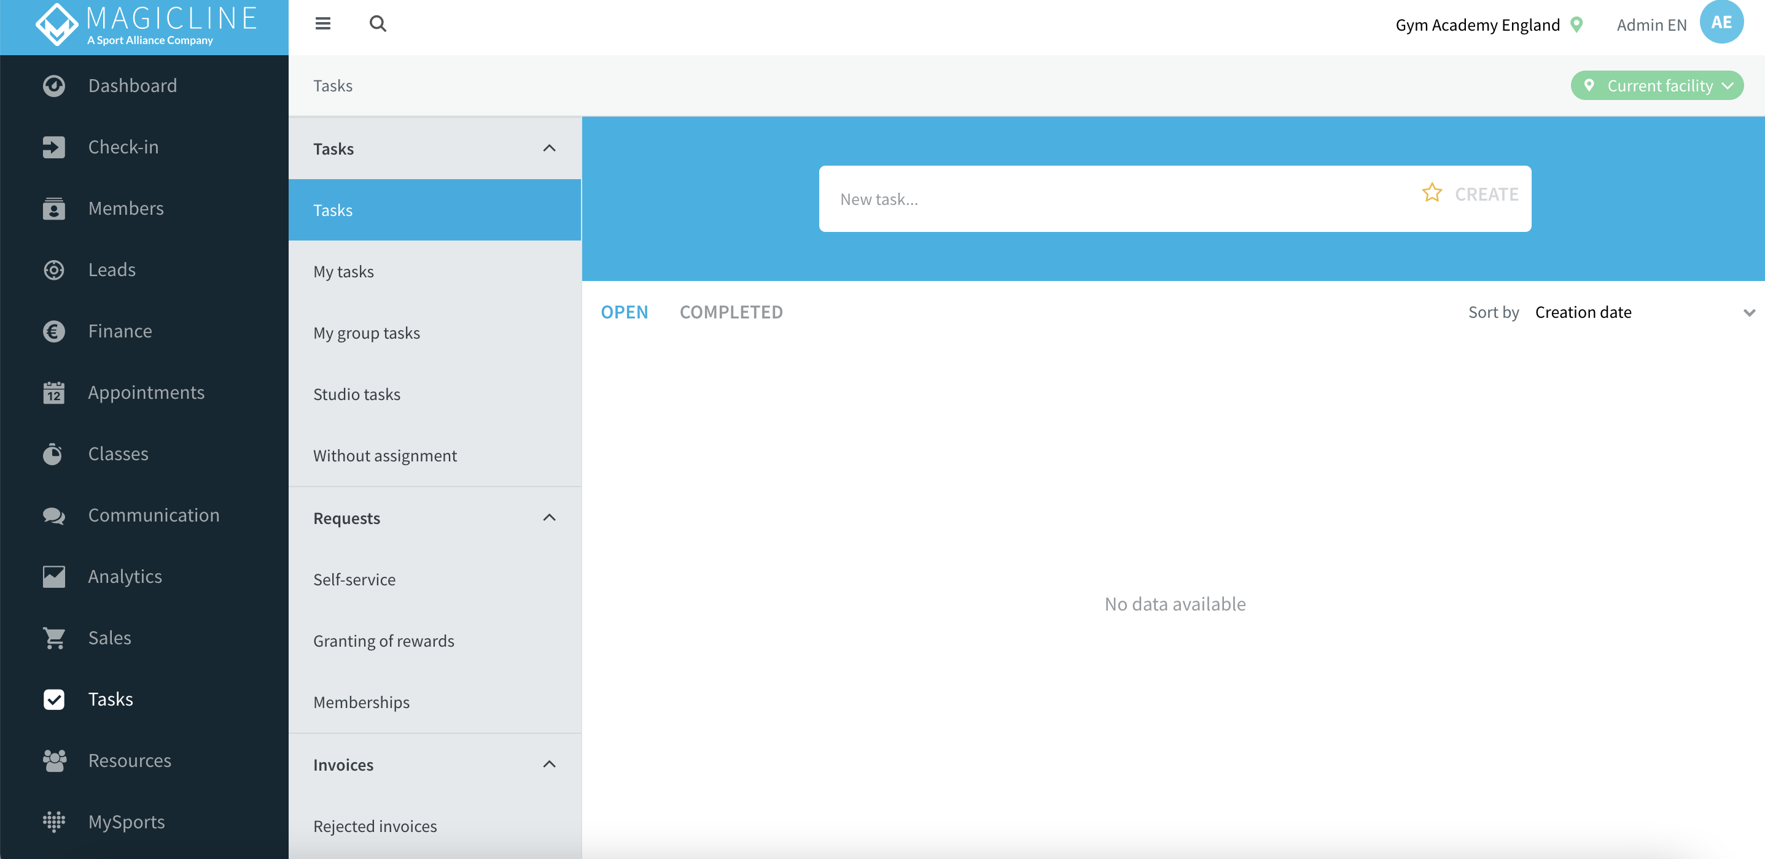Click the Tasks breadcrumb title

click(333, 85)
